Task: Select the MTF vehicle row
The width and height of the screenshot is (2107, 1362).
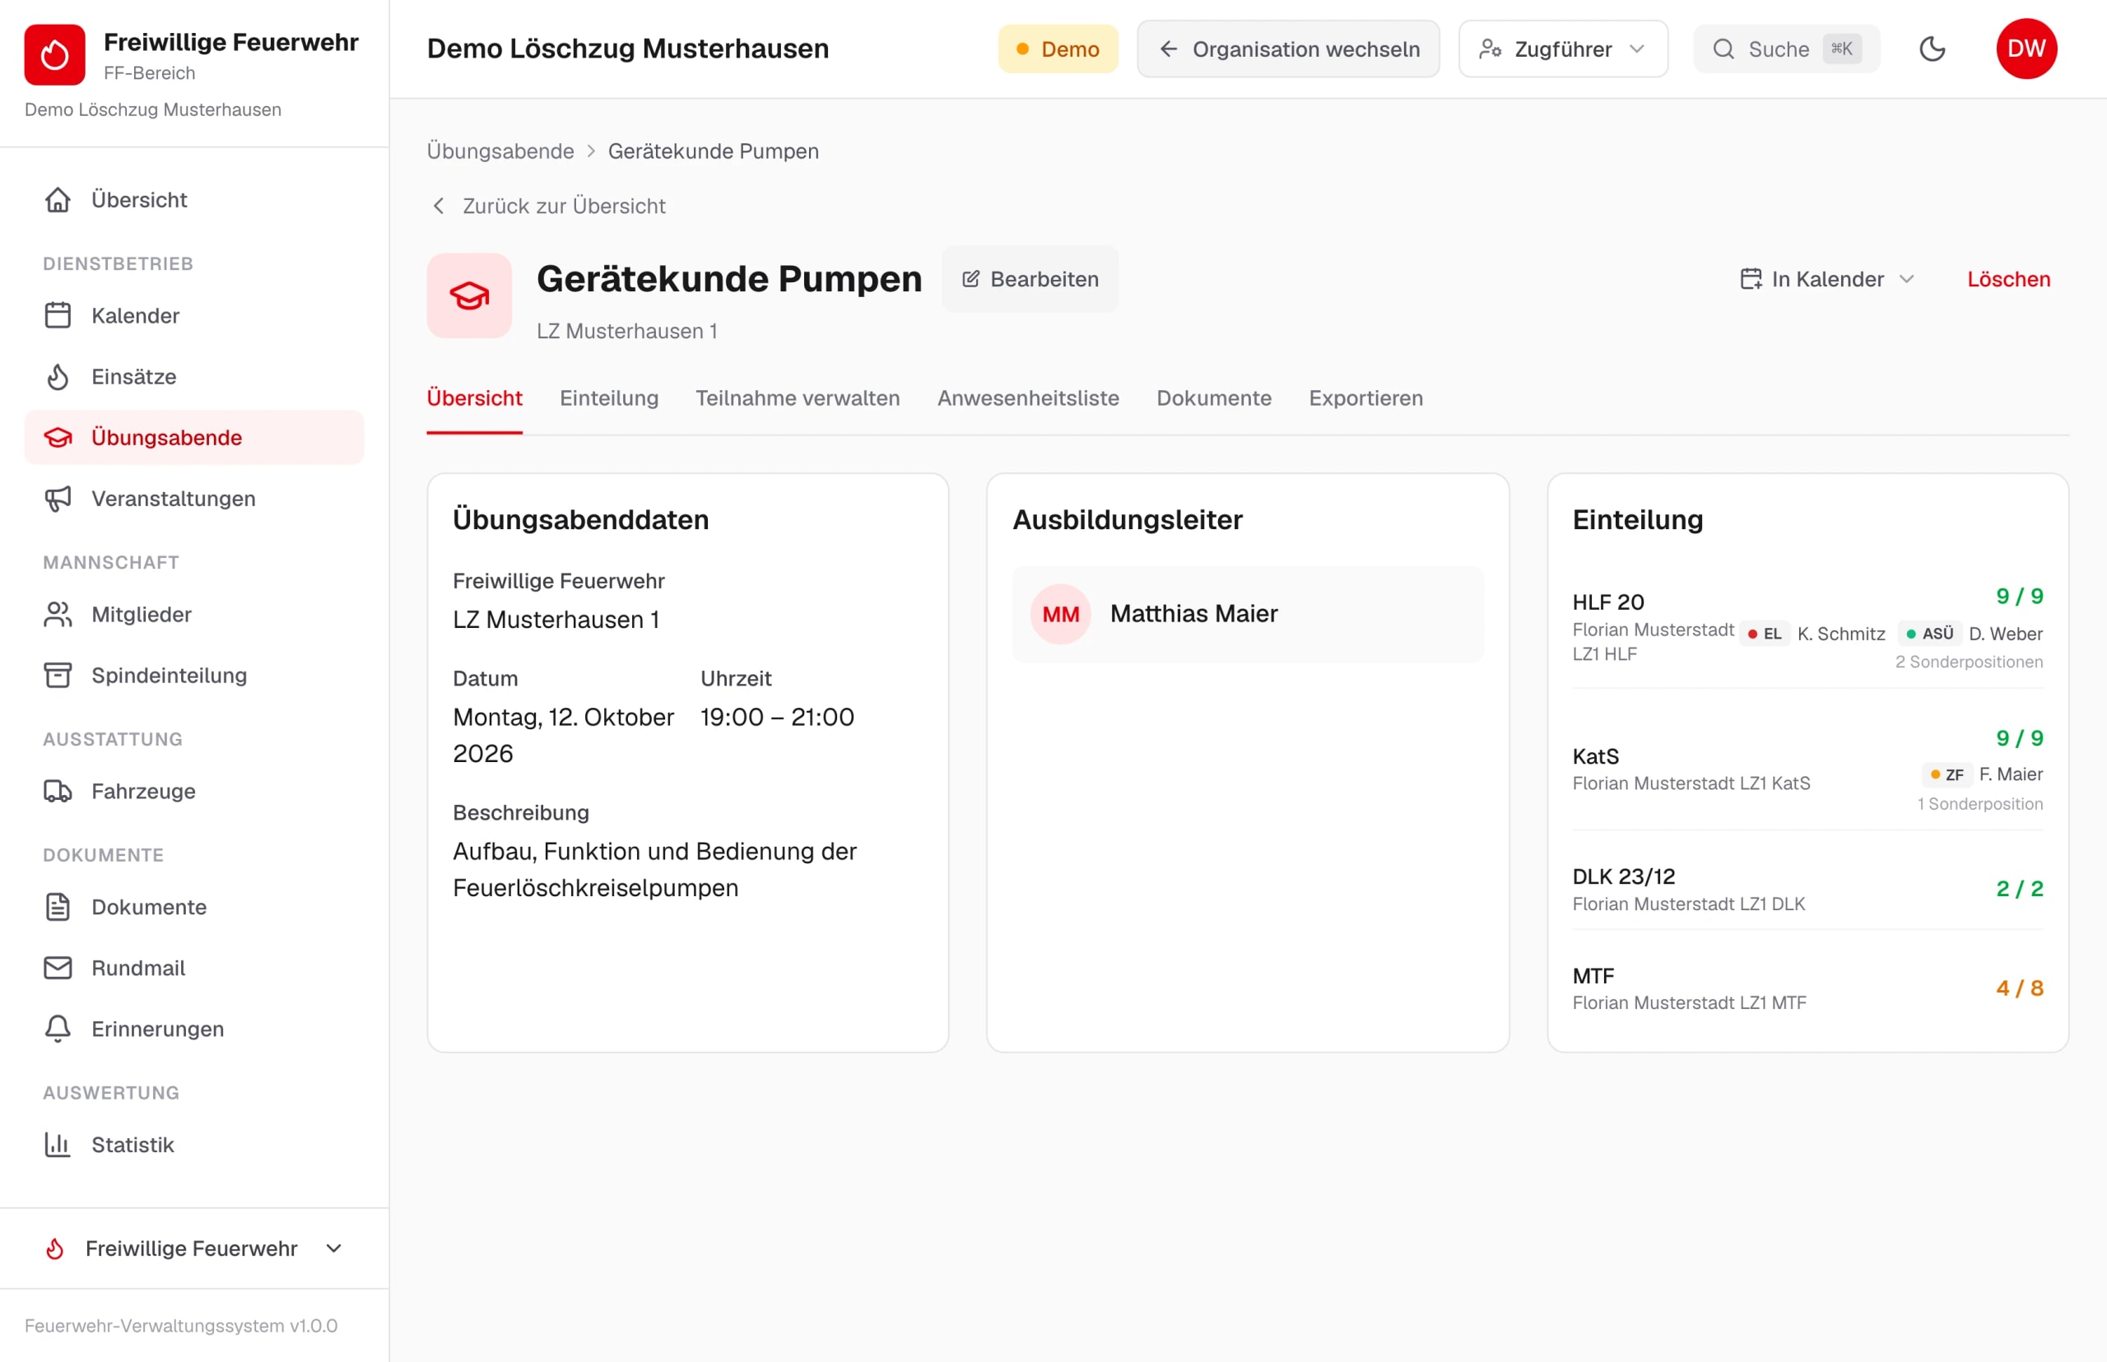Action: point(1808,988)
